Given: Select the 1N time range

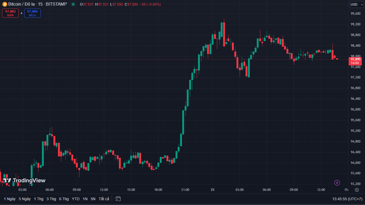Looking at the screenshot, I should click(85, 199).
